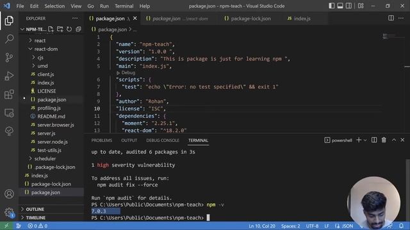The height and width of the screenshot is (230, 410).
Task: Switch to the DEBUG CONSOLE tab
Action: (x=163, y=141)
